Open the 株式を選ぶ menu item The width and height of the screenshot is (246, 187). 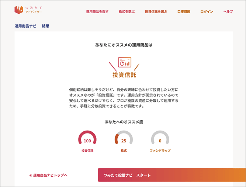pos(127,12)
